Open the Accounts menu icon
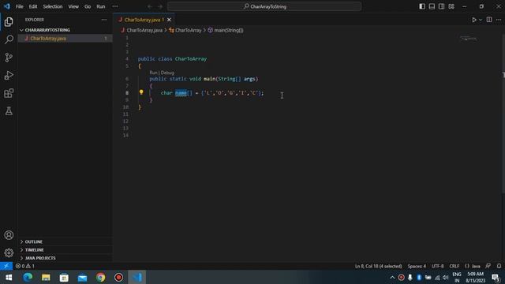 click(x=9, y=235)
